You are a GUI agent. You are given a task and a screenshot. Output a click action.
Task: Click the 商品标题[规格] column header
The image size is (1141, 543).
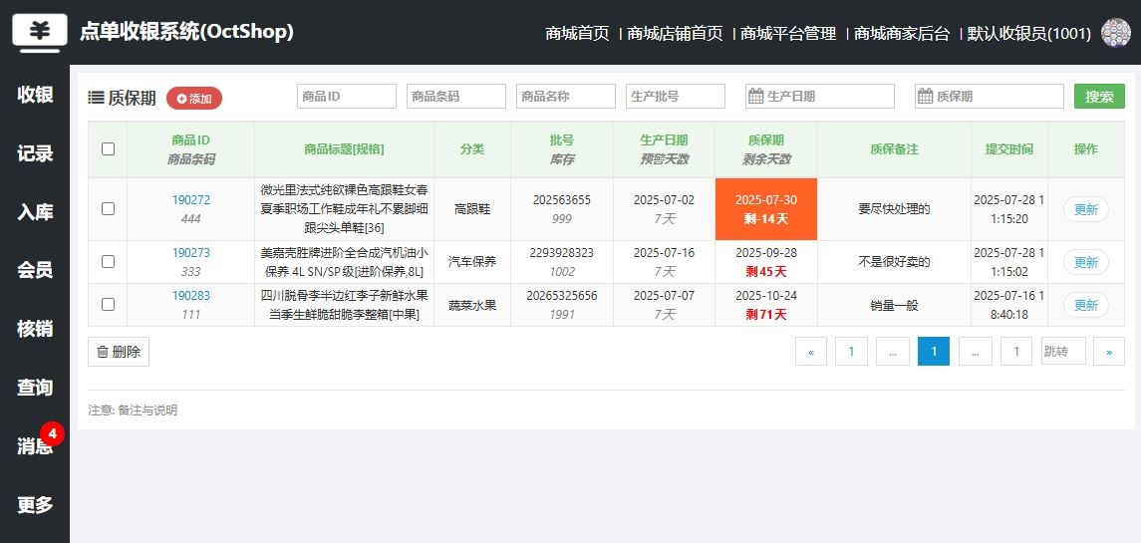click(x=344, y=149)
